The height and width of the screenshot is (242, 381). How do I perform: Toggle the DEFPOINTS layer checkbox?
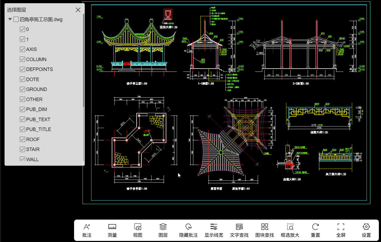tap(22, 69)
